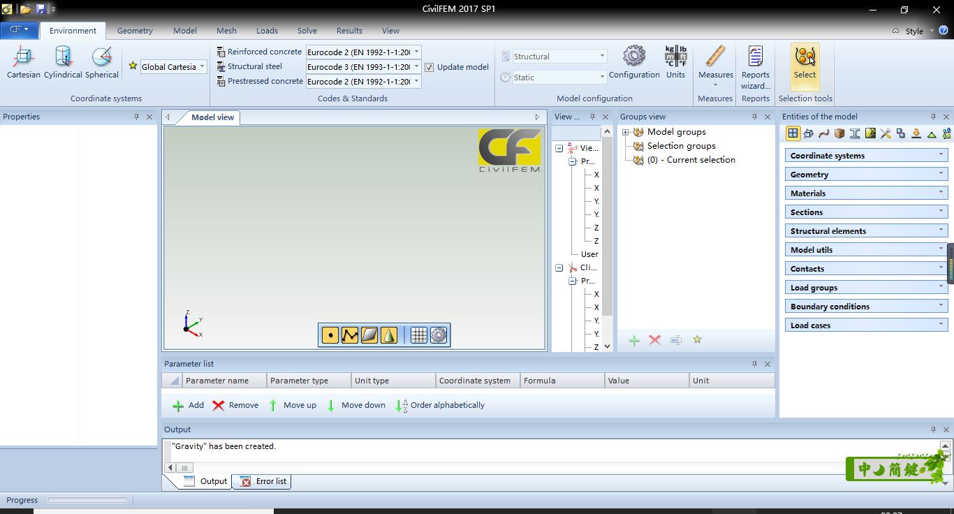Click Add in Parameter list
954x514 pixels.
[x=189, y=405]
